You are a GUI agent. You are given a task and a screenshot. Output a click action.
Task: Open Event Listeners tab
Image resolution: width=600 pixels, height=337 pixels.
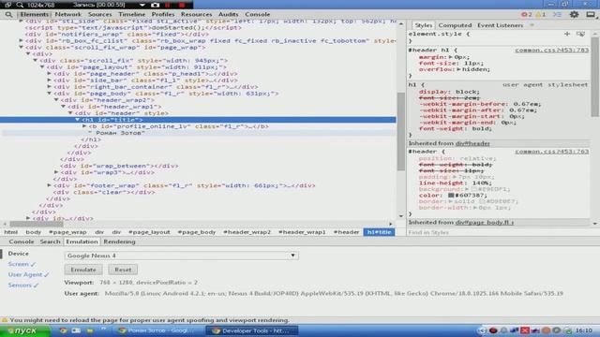(500, 25)
